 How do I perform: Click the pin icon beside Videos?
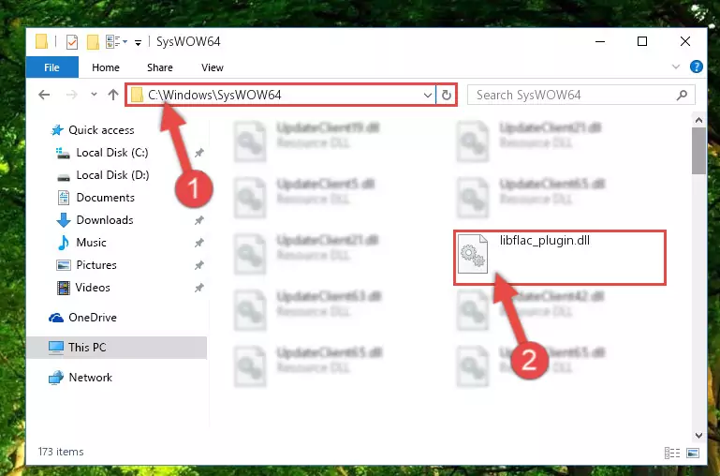[198, 288]
